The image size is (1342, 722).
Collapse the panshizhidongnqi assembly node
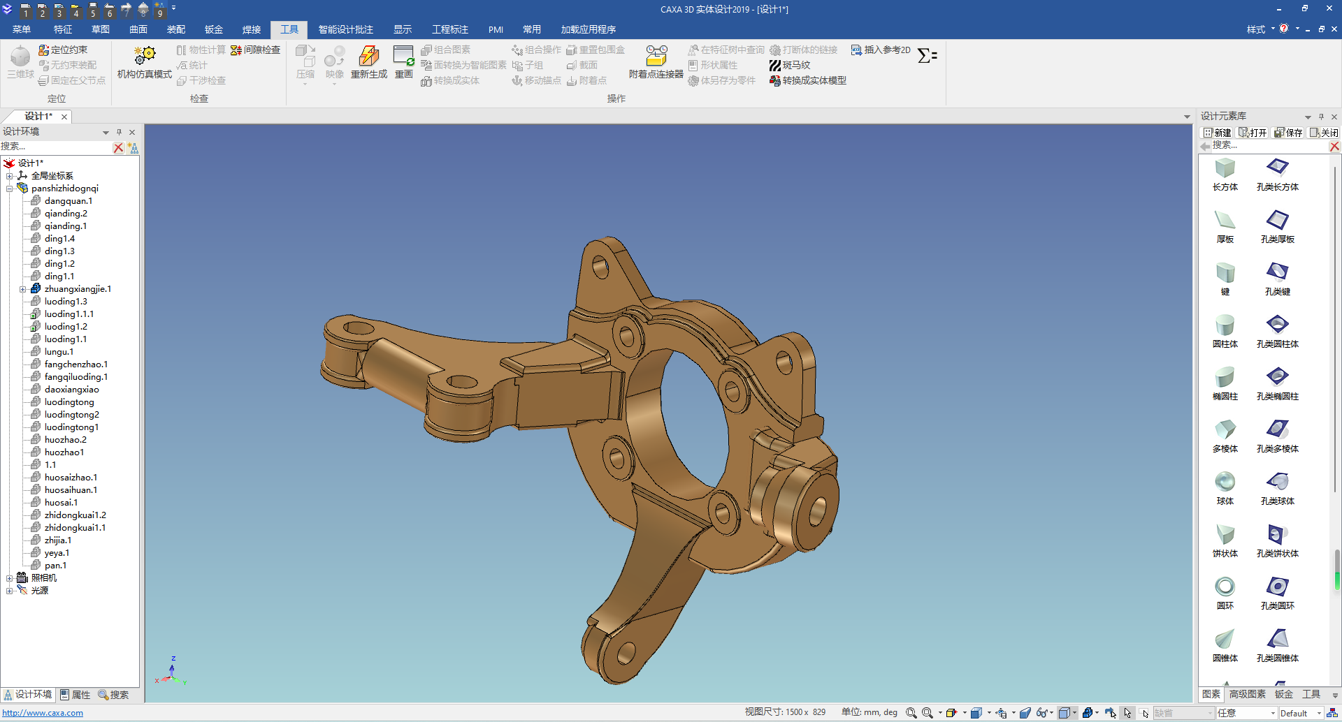pos(9,189)
